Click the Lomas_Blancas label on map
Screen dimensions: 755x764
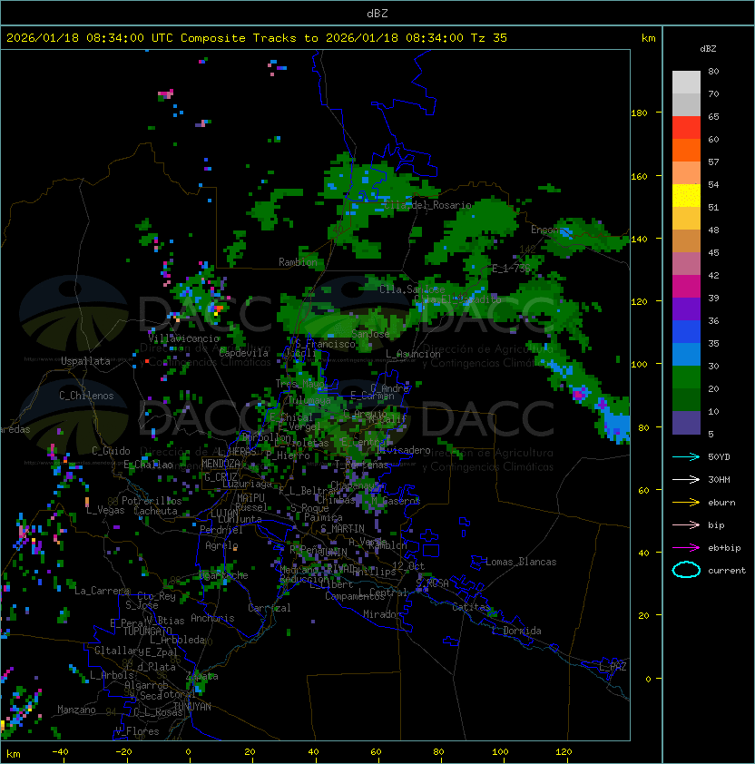521,562
